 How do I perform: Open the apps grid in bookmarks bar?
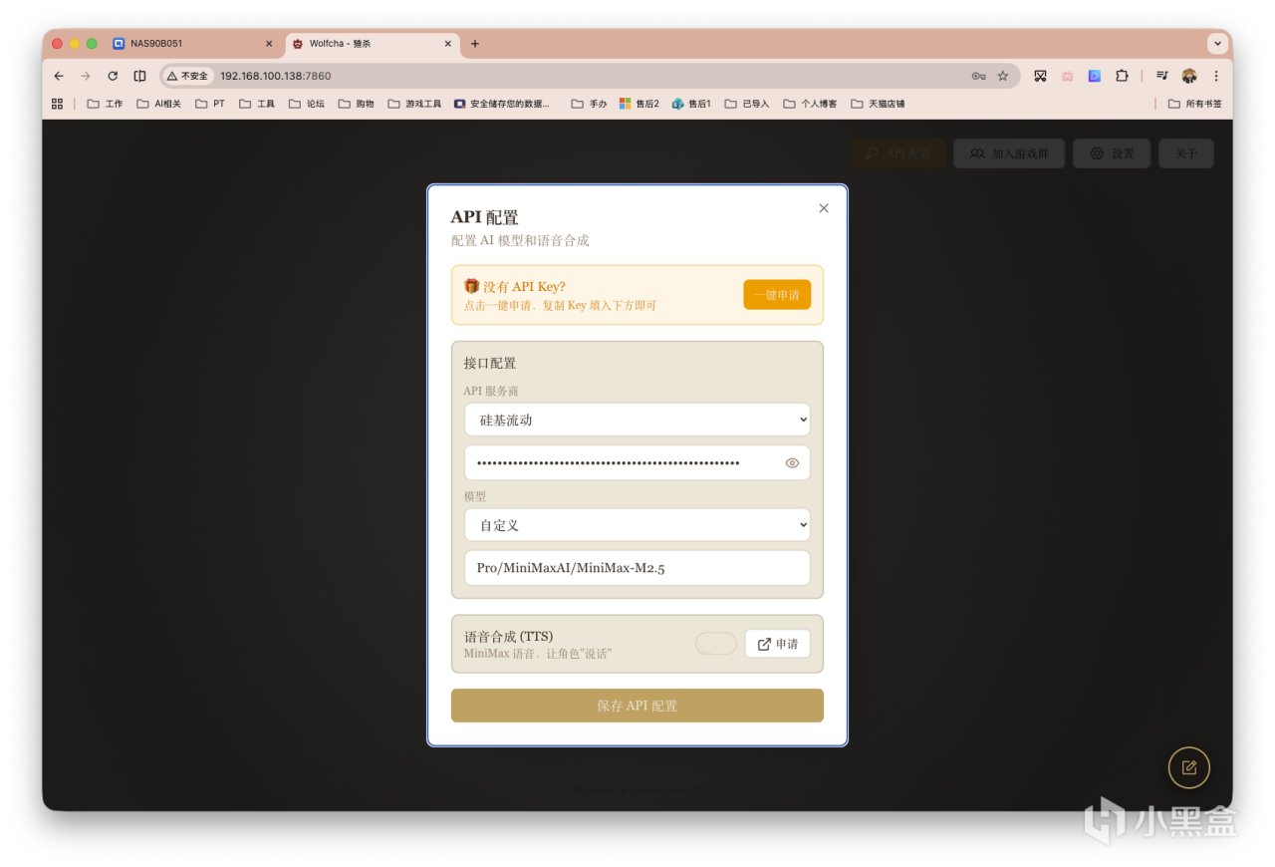pos(57,104)
